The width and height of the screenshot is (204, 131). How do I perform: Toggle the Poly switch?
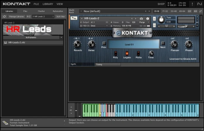pos(116,53)
